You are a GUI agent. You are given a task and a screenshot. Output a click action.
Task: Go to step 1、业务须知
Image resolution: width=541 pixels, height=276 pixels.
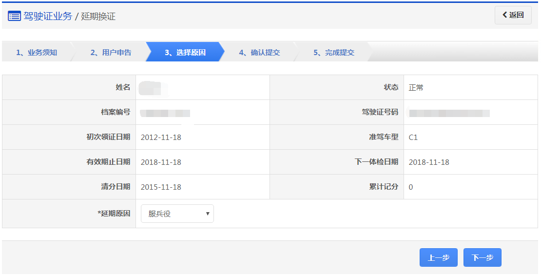point(37,52)
